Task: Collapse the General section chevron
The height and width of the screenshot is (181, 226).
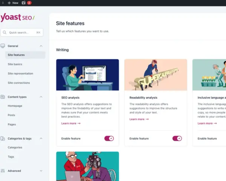Action: (41, 46)
